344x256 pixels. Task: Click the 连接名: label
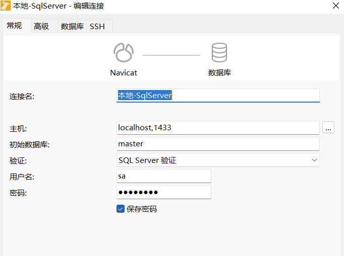pyautogui.click(x=22, y=96)
